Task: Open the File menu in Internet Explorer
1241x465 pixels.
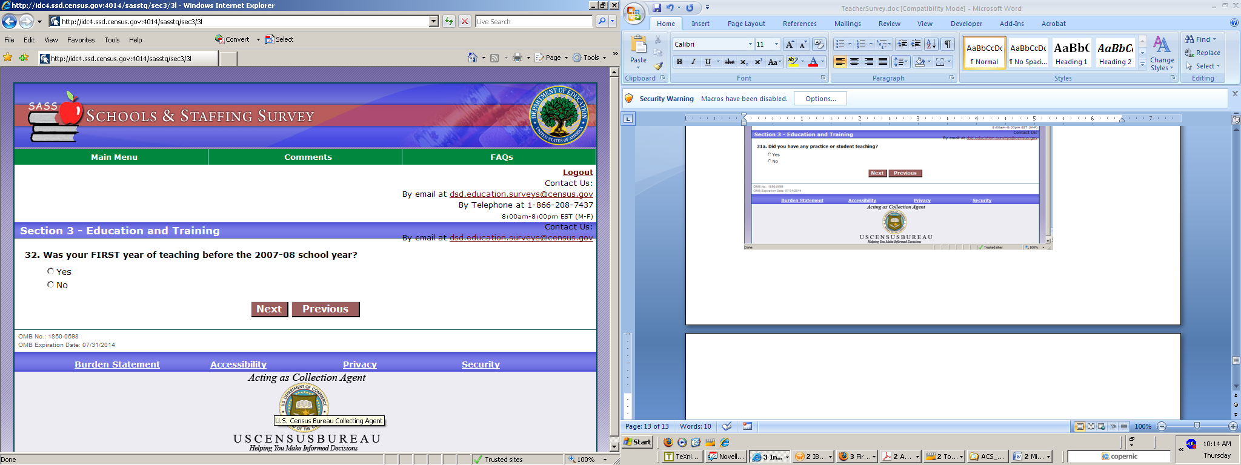Action: [10, 40]
